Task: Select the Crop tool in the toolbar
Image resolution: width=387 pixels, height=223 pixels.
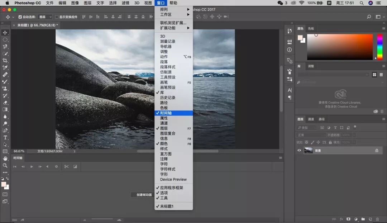Action: point(5,61)
